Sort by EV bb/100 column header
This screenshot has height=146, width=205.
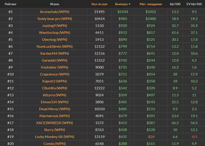pos(194,4)
